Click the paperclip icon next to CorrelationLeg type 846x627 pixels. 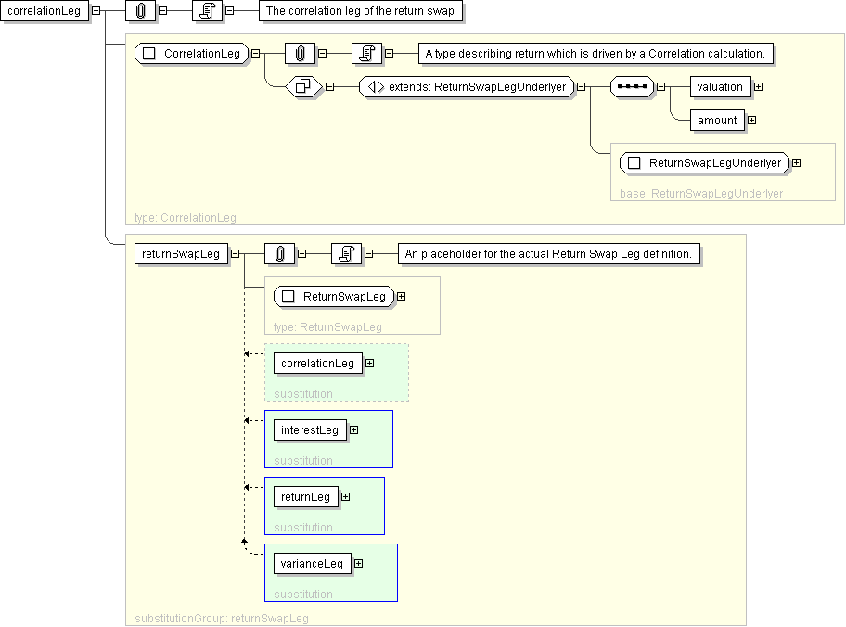point(300,54)
